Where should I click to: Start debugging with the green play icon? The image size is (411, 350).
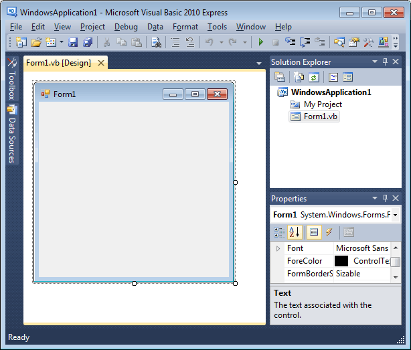[260, 42]
